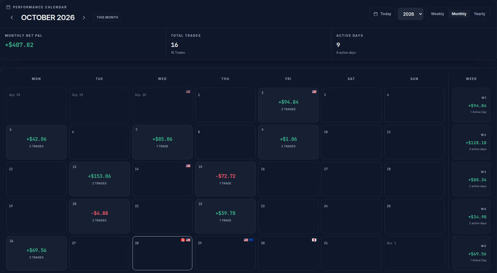Select the Sep 28 day cell
The width and height of the screenshot is (497, 273).
pyautogui.click(x=36, y=105)
